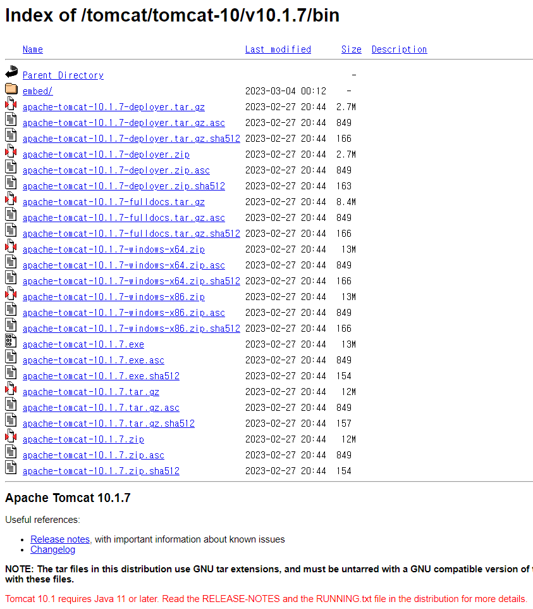Image resolution: width=533 pixels, height=609 pixels.
Task: Click the file icon beside windows-x86.zip.asc
Action: 11,309
